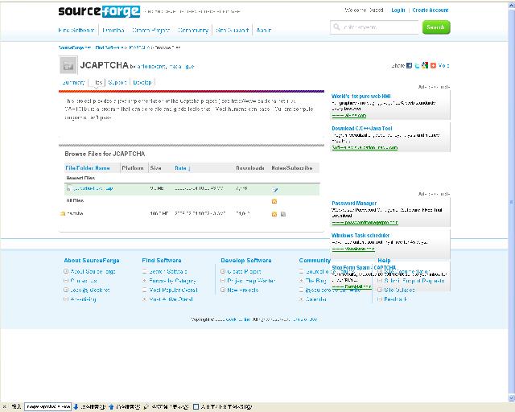Subscribe via RSS icon in All Files row
Image resolution: width=515 pixels, height=412 pixels.
pos(274,201)
